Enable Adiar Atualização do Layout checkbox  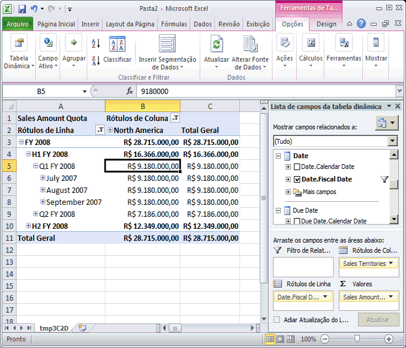pos(276,320)
